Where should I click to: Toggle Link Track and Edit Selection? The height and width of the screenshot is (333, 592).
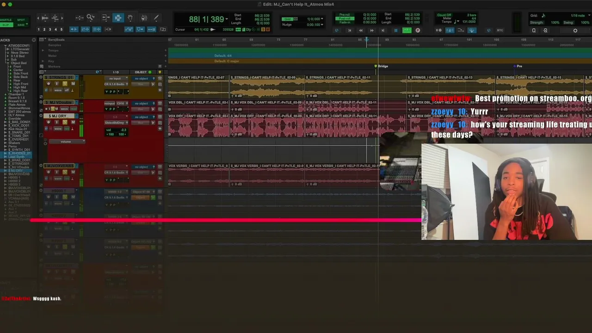click(97, 30)
